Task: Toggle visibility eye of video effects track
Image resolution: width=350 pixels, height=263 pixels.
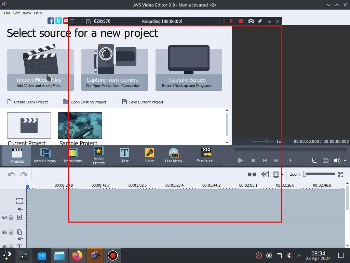Action: (4, 217)
